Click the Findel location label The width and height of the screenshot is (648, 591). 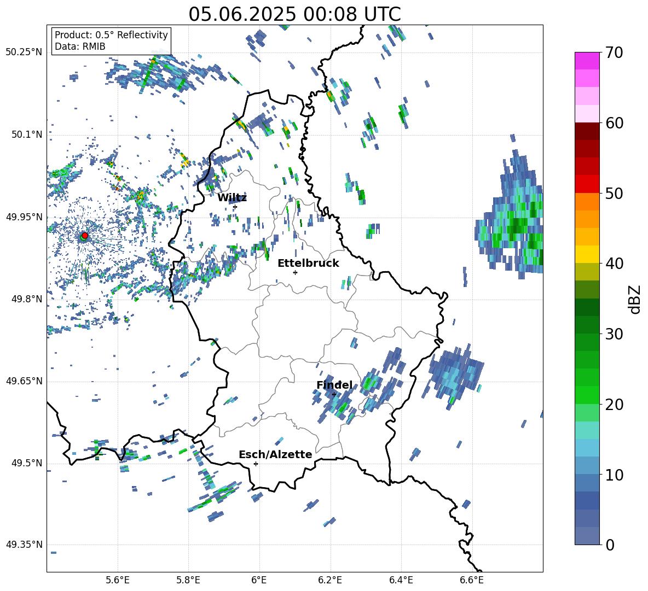pyautogui.click(x=334, y=385)
